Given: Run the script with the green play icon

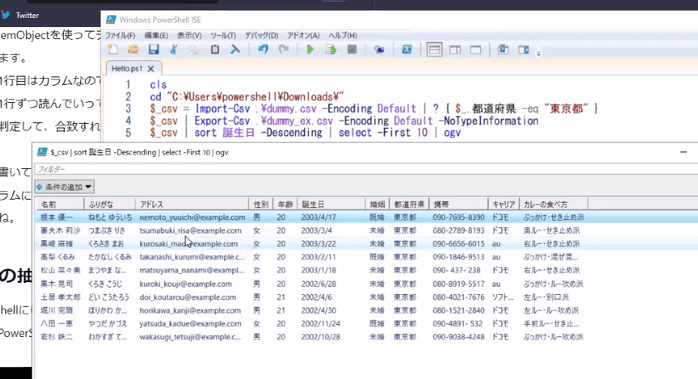Looking at the screenshot, I should (x=310, y=50).
